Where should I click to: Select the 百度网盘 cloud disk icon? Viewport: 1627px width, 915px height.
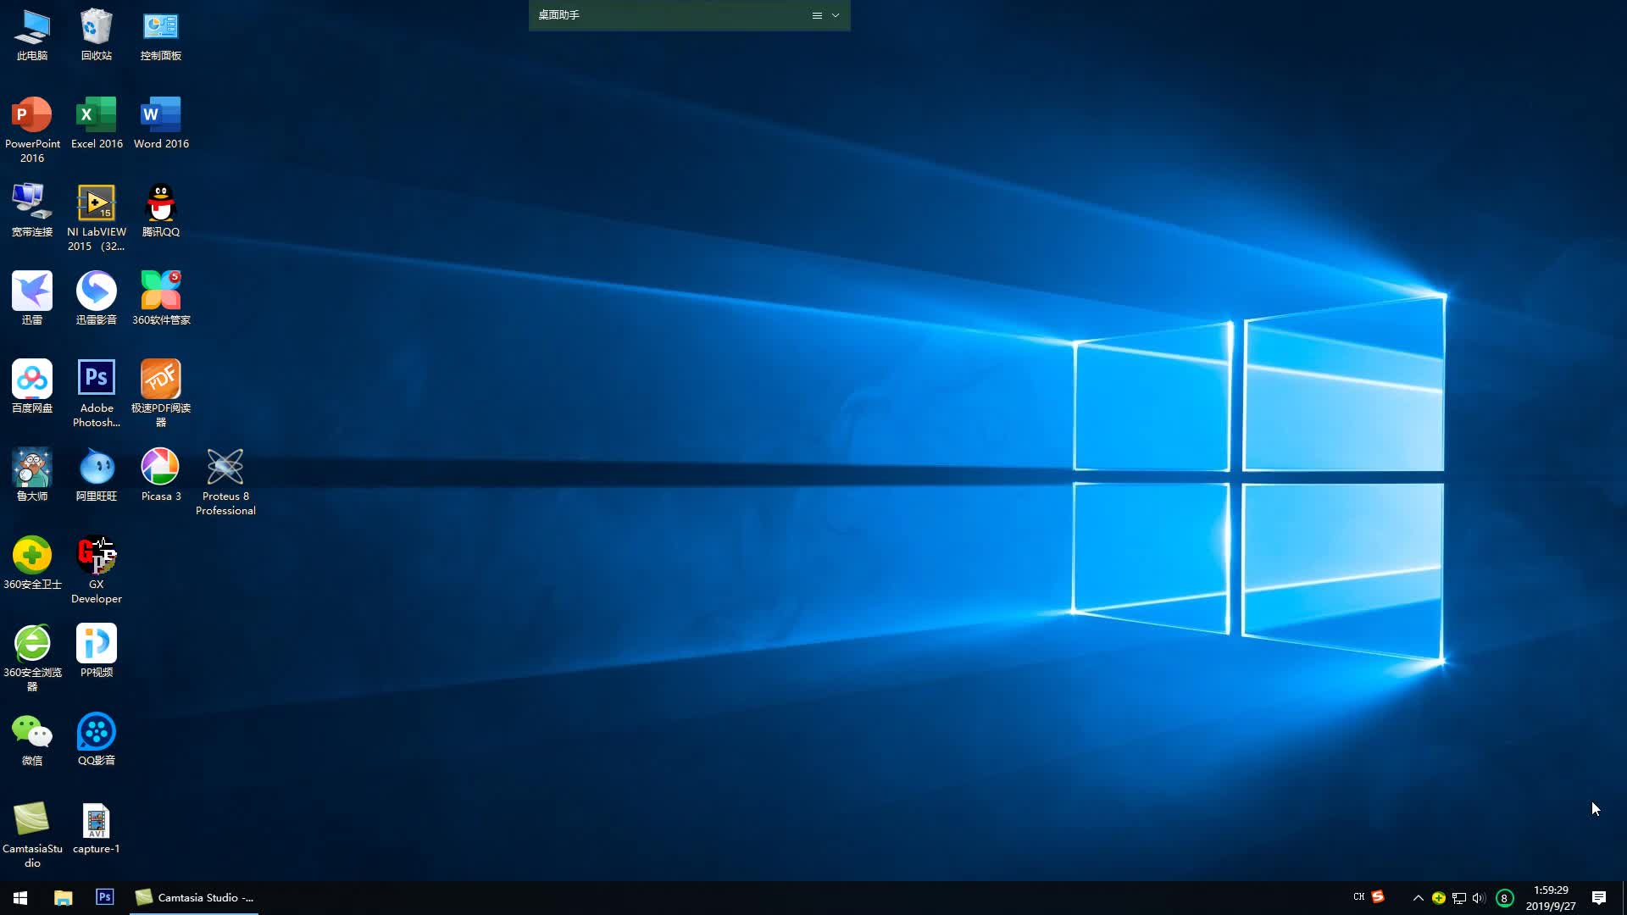click(32, 387)
